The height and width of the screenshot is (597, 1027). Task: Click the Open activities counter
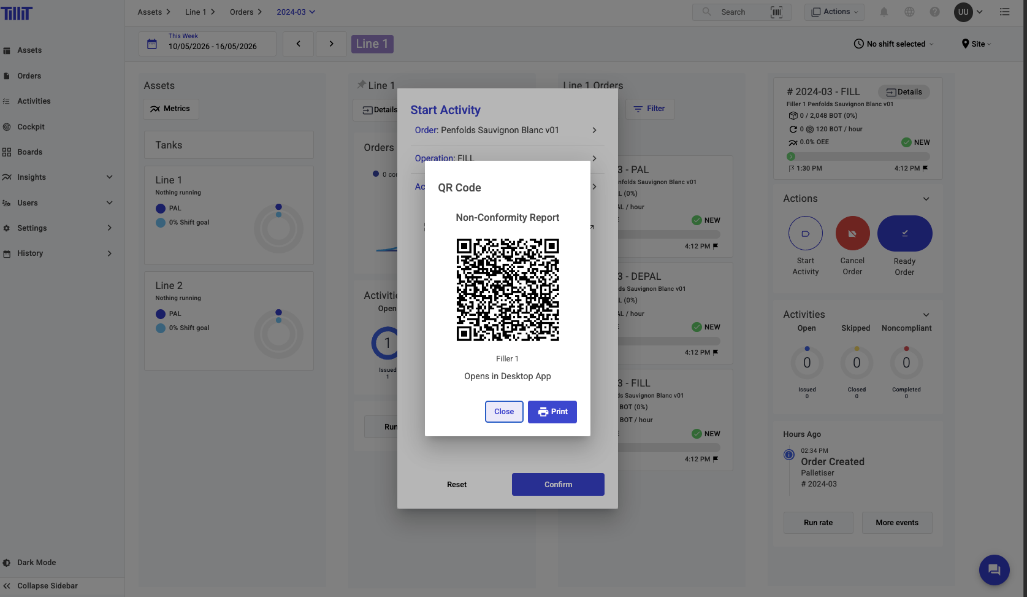(x=807, y=363)
